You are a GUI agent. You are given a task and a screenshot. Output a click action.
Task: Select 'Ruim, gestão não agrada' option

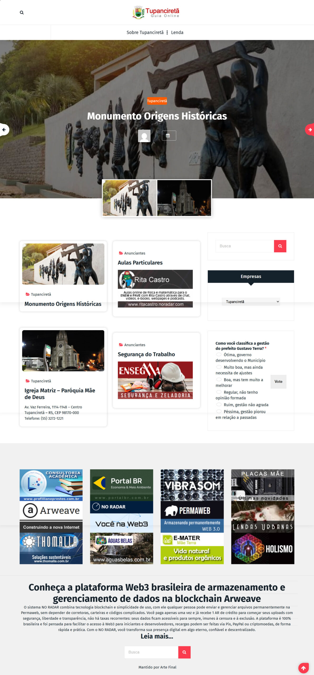pos(219,404)
